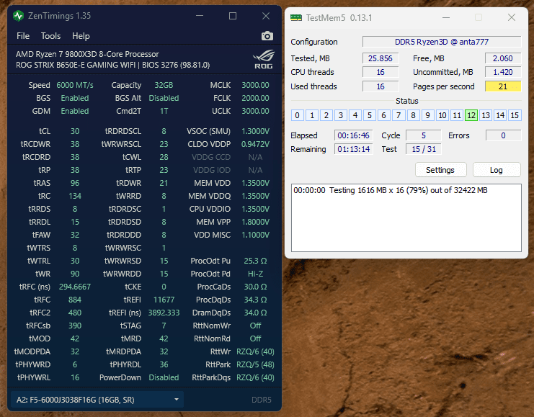Open the File menu in ZenTimings

(23, 36)
